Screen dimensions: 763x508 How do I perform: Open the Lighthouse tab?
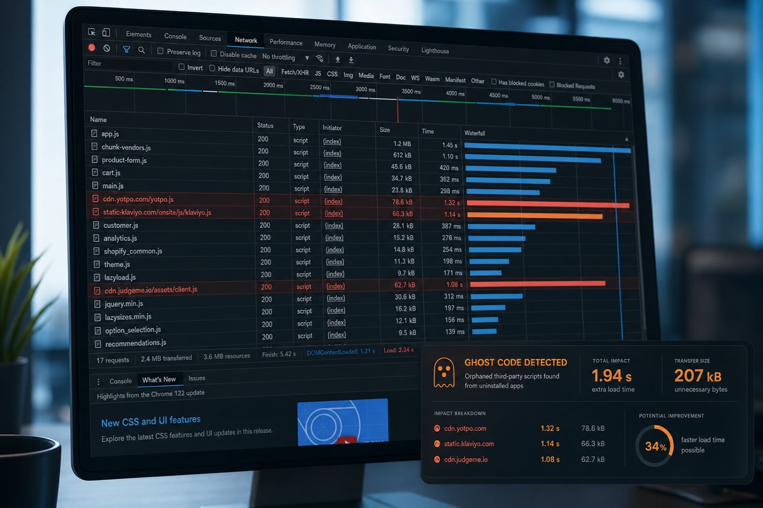[435, 51]
